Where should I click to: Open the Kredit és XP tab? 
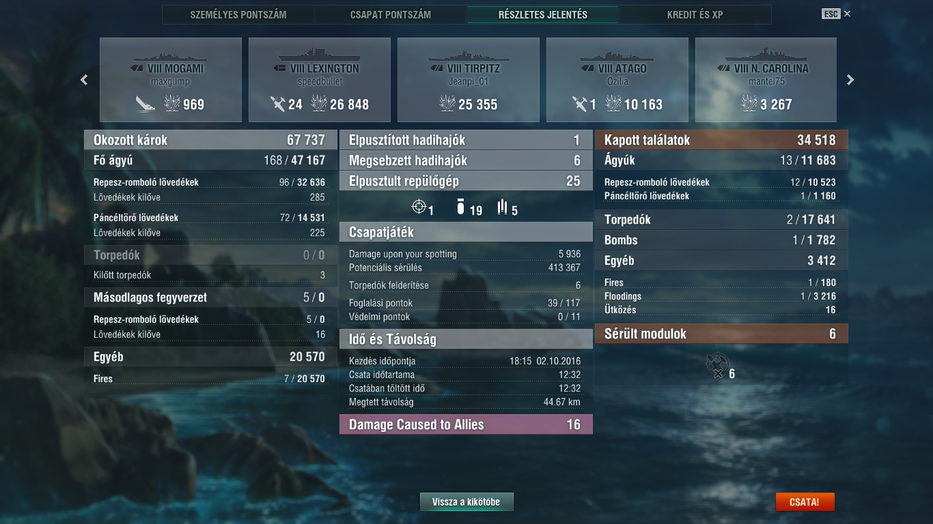pos(695,14)
